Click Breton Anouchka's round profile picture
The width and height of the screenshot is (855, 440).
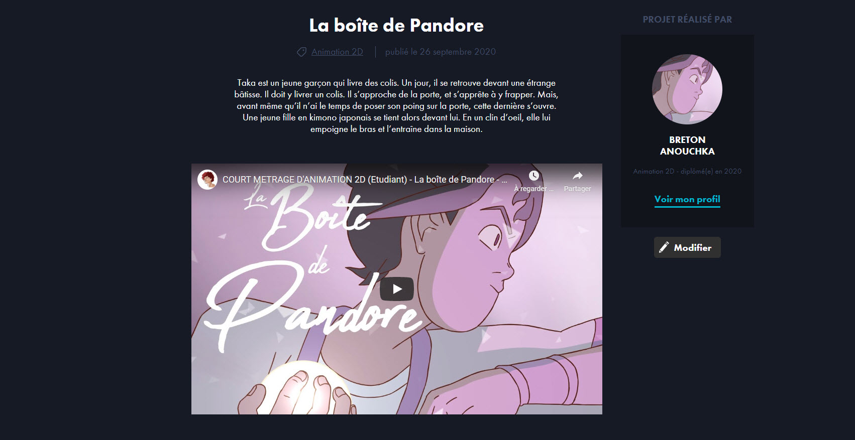(687, 89)
